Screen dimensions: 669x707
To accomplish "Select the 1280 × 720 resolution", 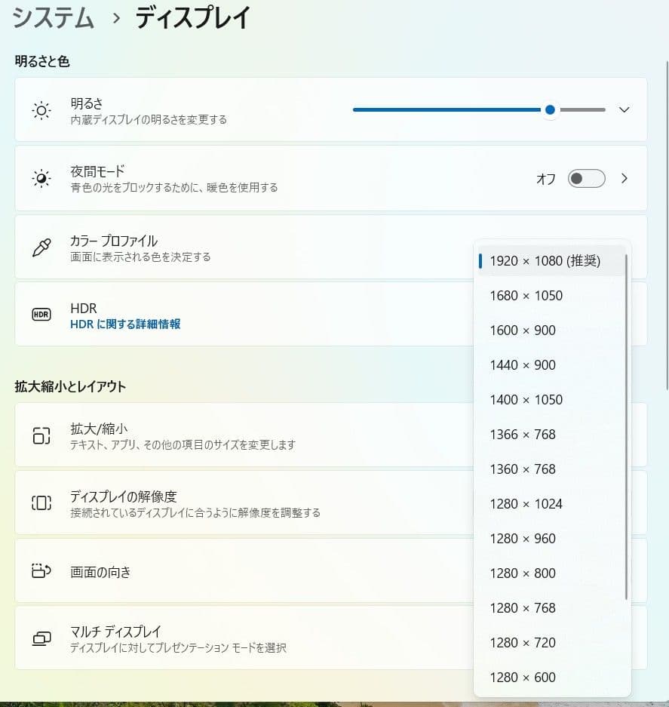I will click(525, 642).
